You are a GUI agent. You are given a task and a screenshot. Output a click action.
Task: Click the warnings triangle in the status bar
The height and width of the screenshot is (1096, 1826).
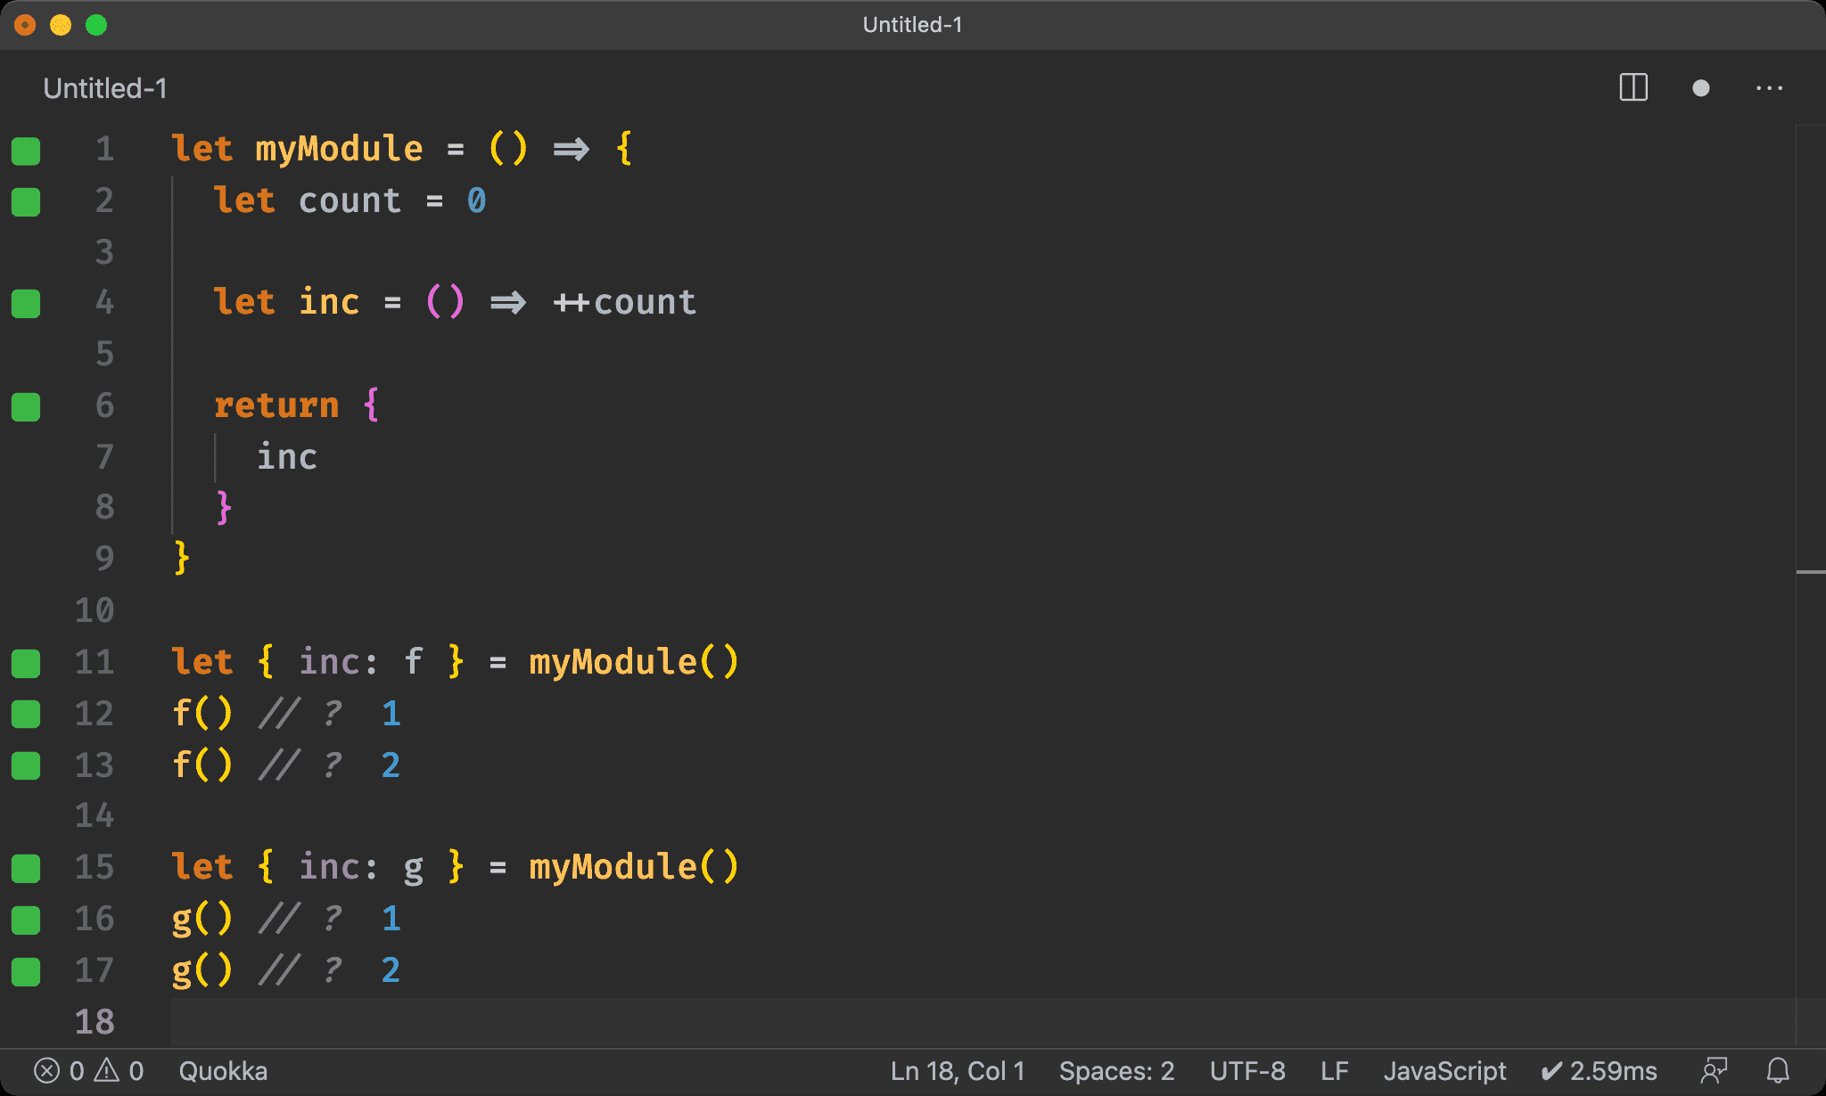tap(107, 1070)
